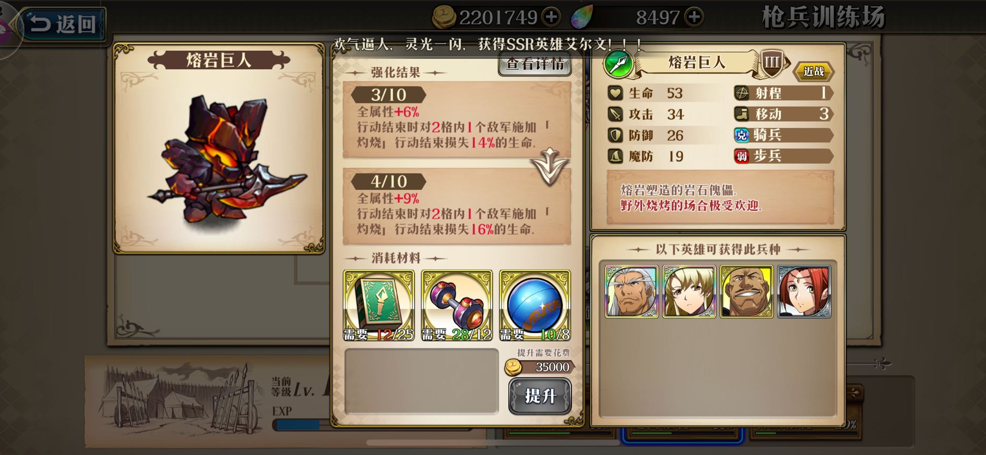Open 查看详情 details button

(535, 65)
